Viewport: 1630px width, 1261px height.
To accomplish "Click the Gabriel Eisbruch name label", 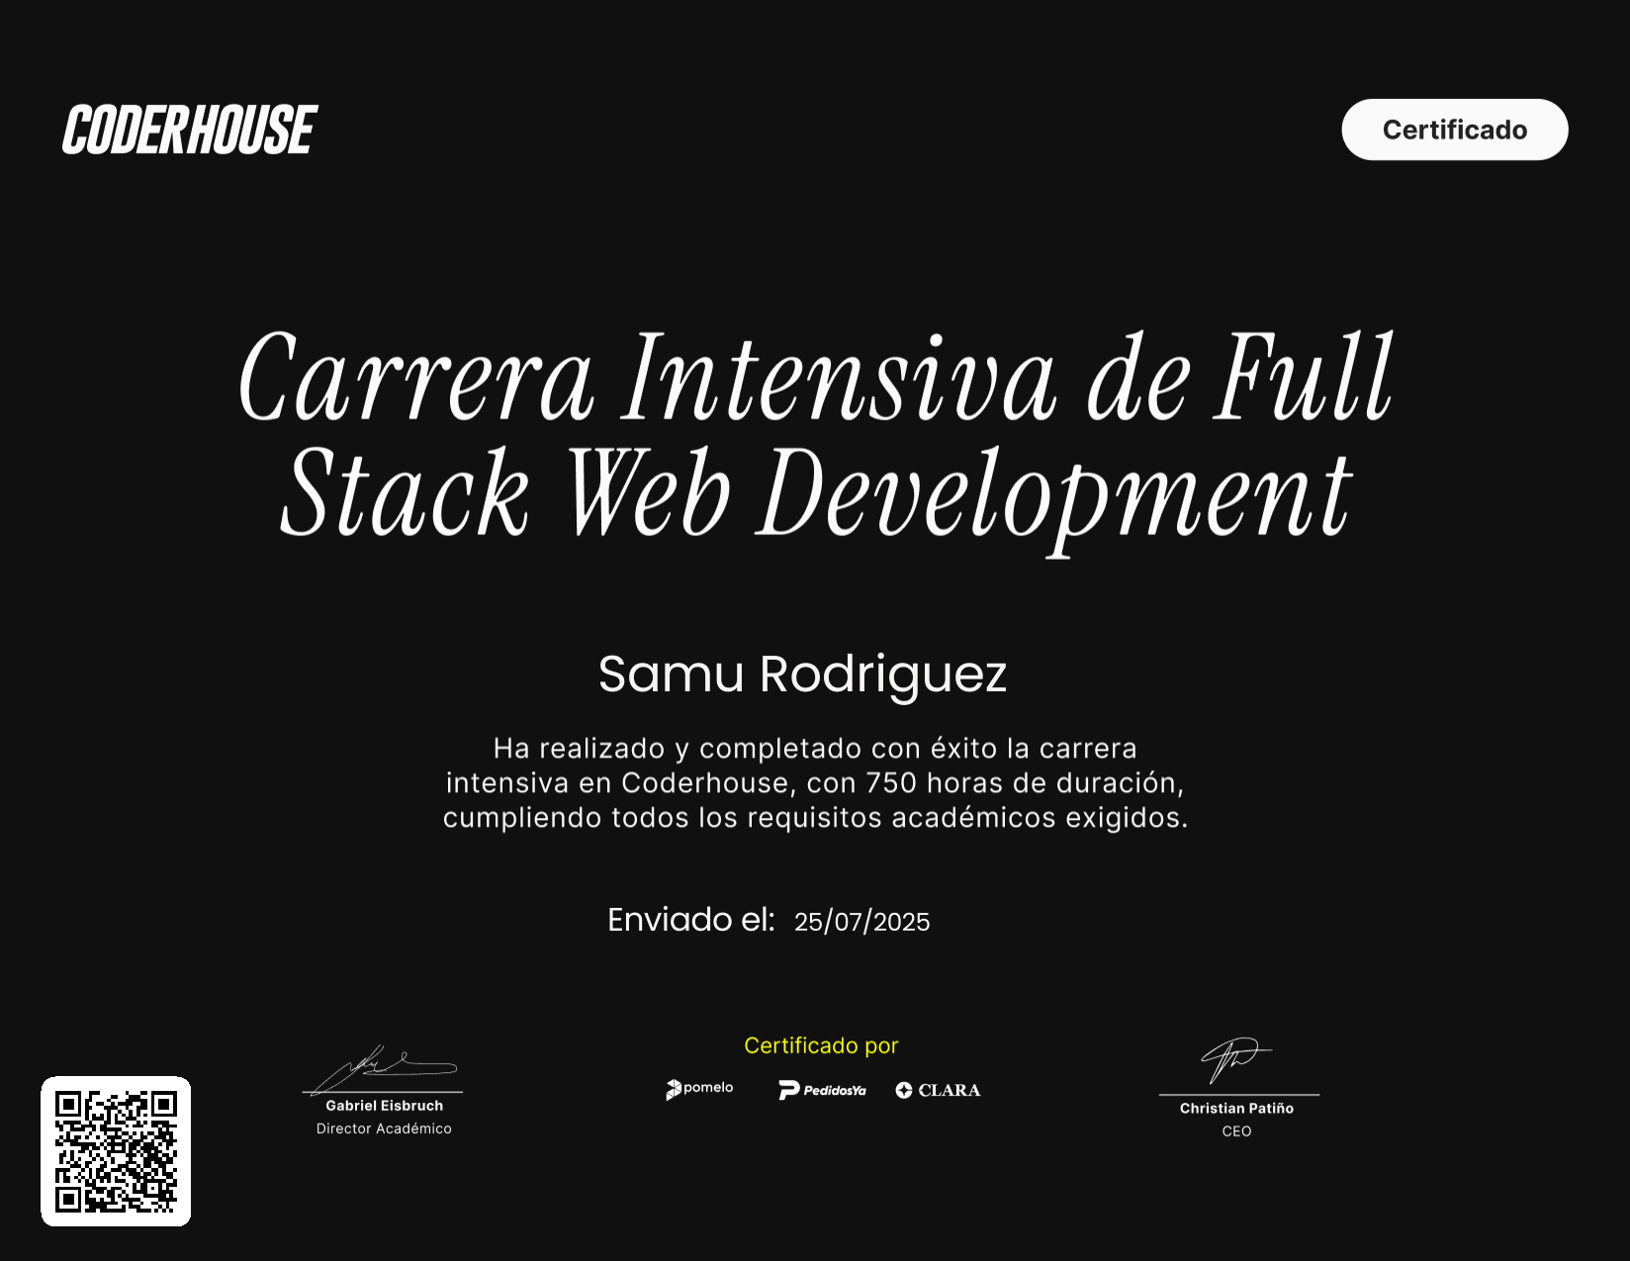I will pyautogui.click(x=384, y=1106).
